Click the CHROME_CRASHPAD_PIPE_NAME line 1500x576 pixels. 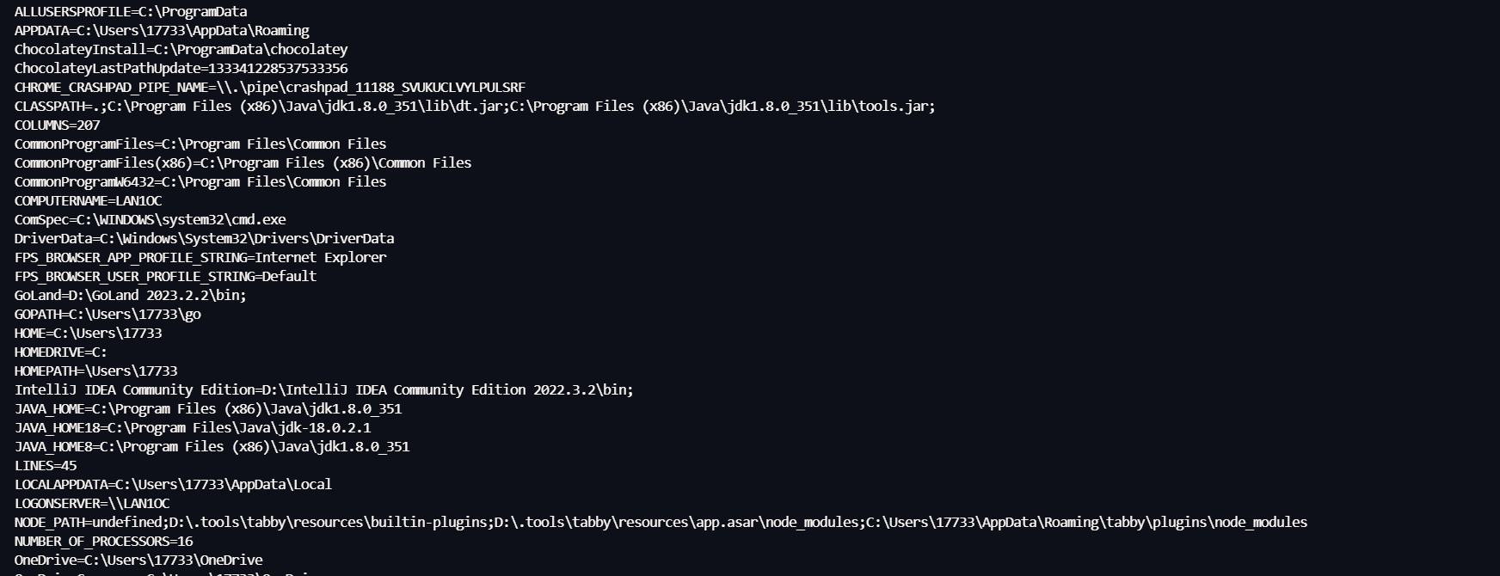269,88
